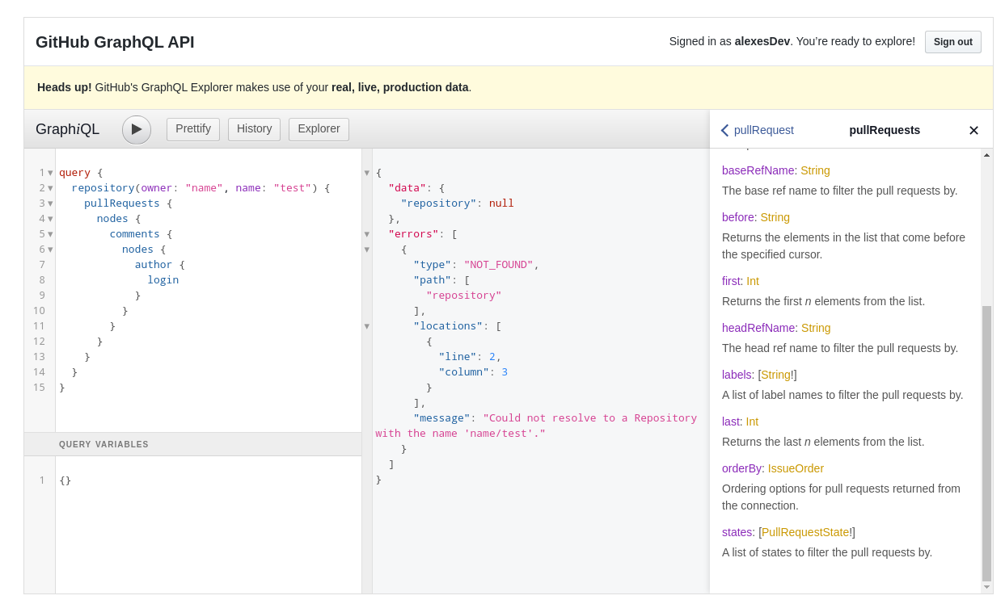1005x604 pixels.
Task: Collapse the "errors" array in results
Action: pyautogui.click(x=367, y=234)
